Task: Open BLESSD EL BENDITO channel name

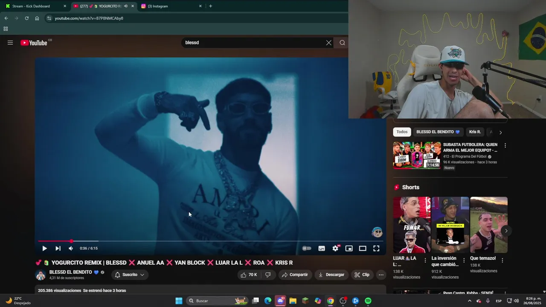Action: (71, 272)
